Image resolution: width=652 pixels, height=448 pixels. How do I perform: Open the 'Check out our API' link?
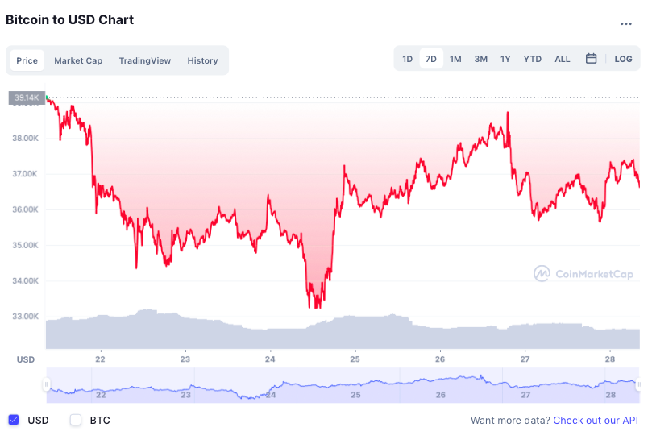(x=596, y=421)
